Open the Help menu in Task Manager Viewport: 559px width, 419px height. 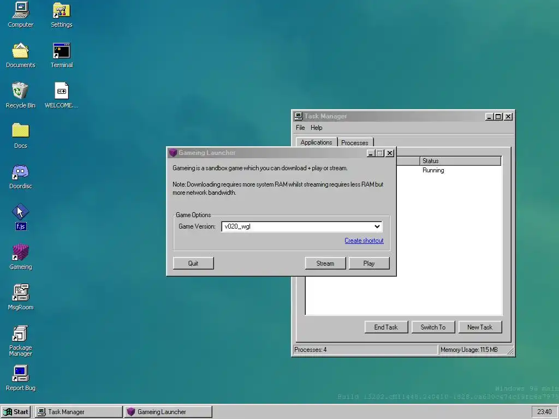(316, 128)
